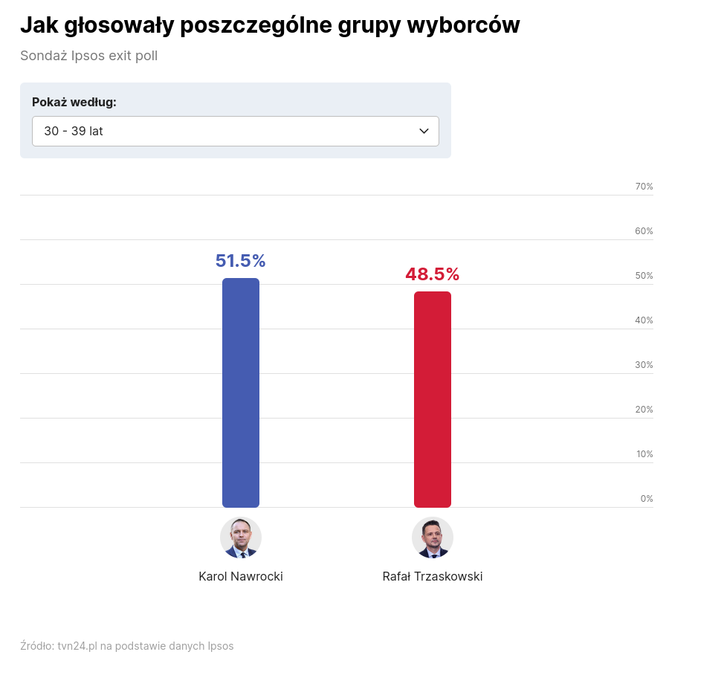
Task: Click the chart title heading
Action: click(270, 25)
